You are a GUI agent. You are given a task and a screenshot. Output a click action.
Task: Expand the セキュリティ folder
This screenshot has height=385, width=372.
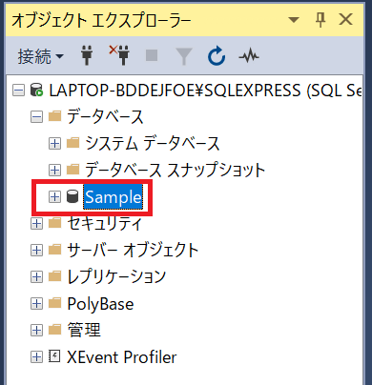[x=36, y=223]
